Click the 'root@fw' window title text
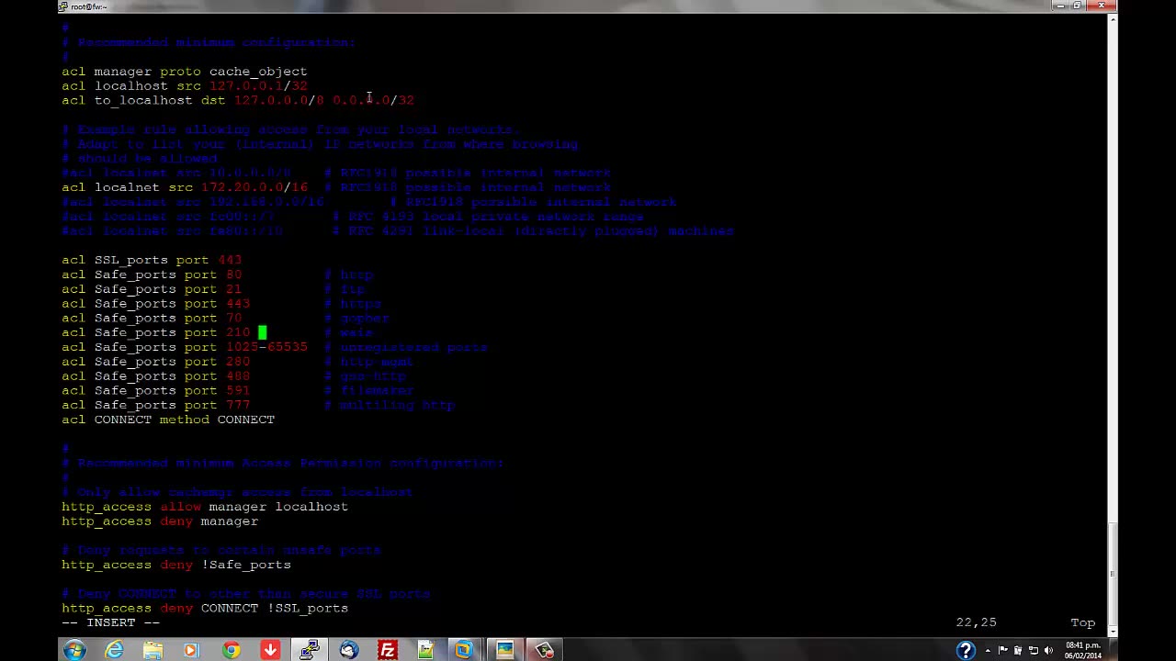Viewport: 1176px width, 661px height. (88, 6)
